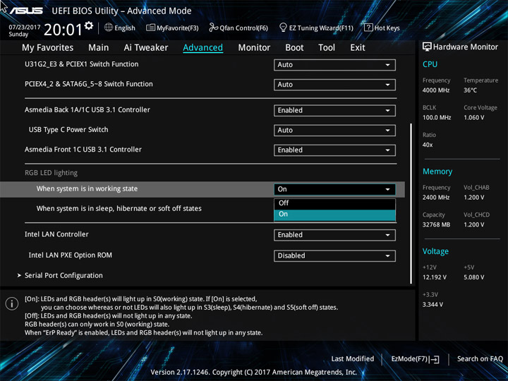The width and height of the screenshot is (508, 381).
Task: Click Last Modified button
Action: (x=353, y=358)
